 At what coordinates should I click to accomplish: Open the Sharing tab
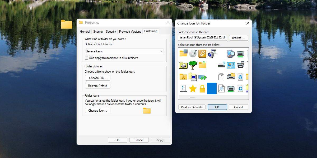pyautogui.click(x=98, y=32)
